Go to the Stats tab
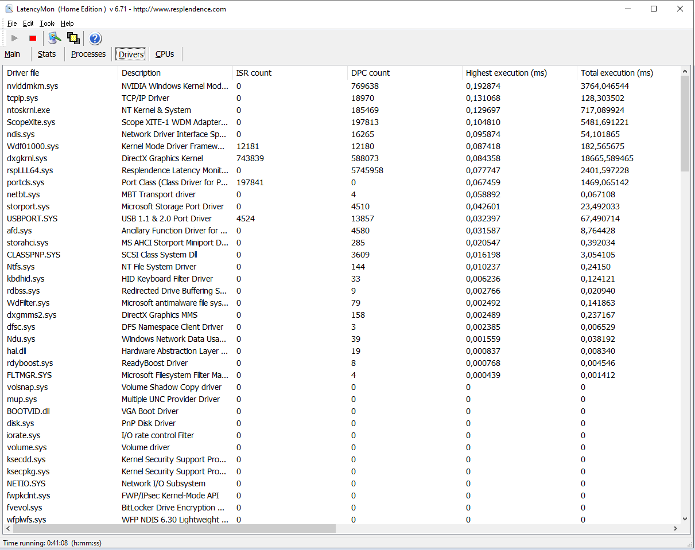 point(47,54)
